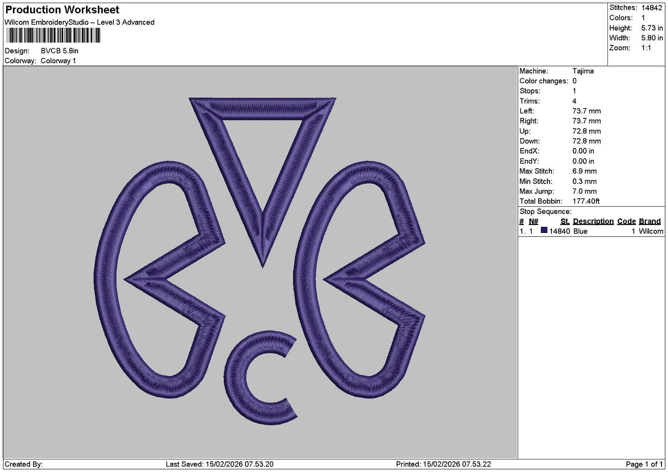The width and height of the screenshot is (668, 472).
Task: Click the "Wilcom" brand entry in the stop row
Action: [651, 231]
